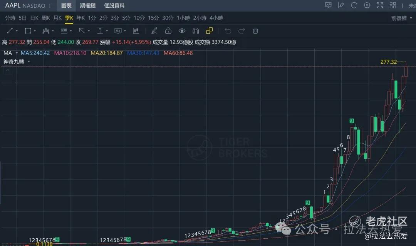Click the chart drawing edit icon
The image size is (416, 246).
(x=341, y=5)
